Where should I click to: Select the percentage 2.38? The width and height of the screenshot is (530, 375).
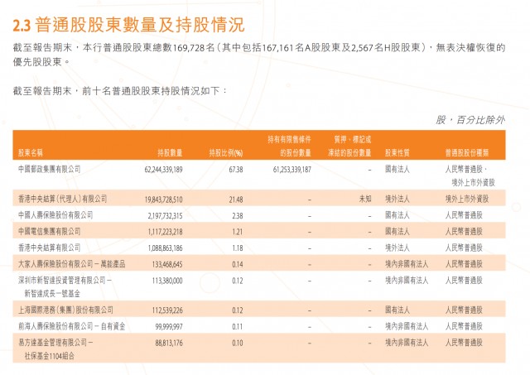[238, 215]
